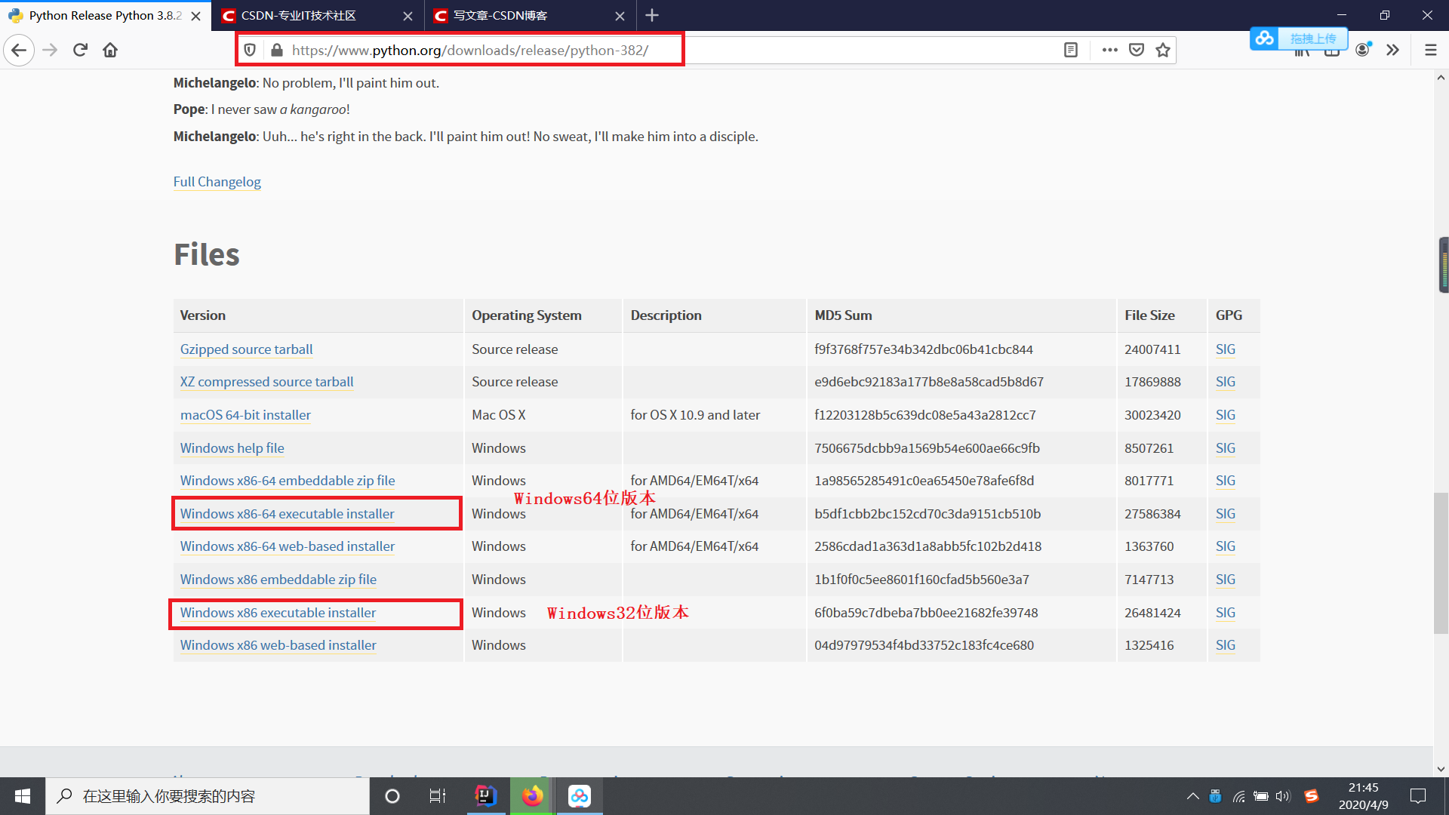
Task: Click the Windows x86 executable installer link
Action: (278, 612)
